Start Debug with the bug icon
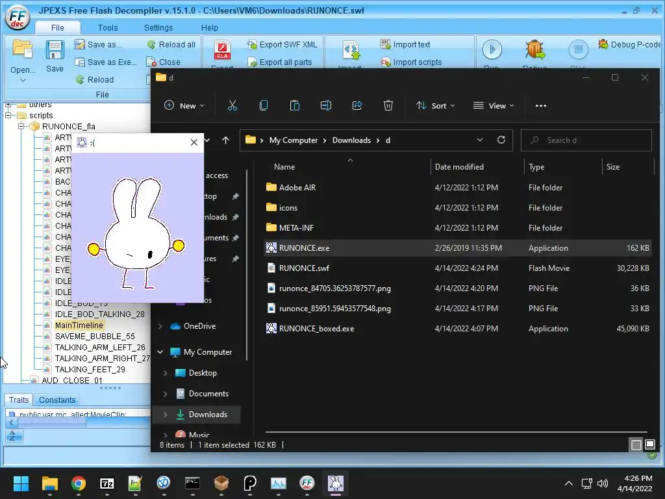Viewport: 665px width, 499px height. pyautogui.click(x=534, y=49)
